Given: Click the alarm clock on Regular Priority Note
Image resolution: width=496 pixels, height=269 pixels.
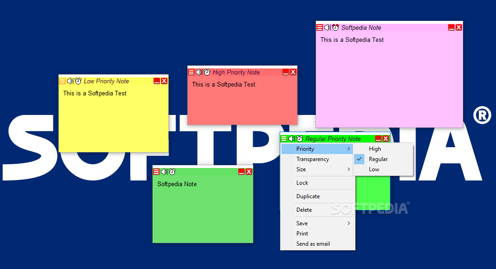Looking at the screenshot, I should tap(300, 139).
